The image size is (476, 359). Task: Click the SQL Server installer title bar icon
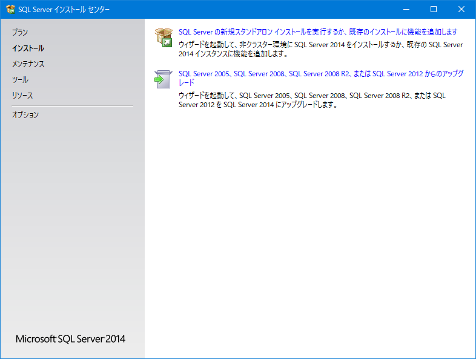11,10
